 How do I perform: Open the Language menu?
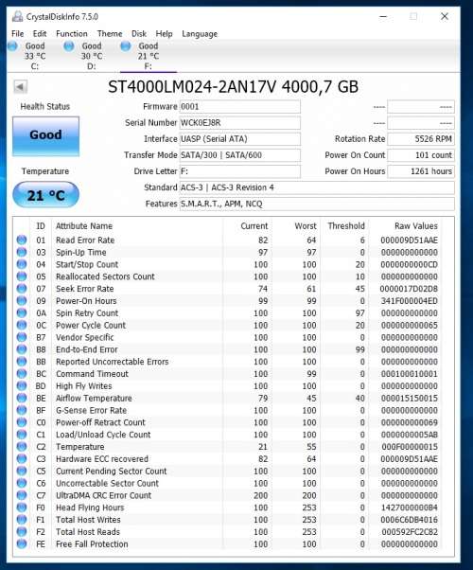[200, 34]
